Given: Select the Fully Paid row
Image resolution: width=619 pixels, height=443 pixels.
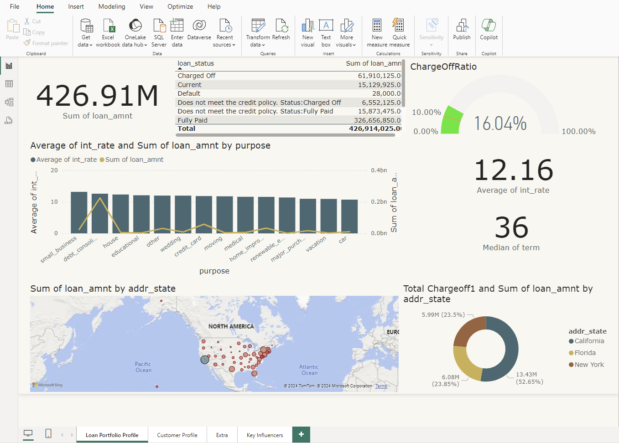Looking at the screenshot, I should click(x=288, y=120).
